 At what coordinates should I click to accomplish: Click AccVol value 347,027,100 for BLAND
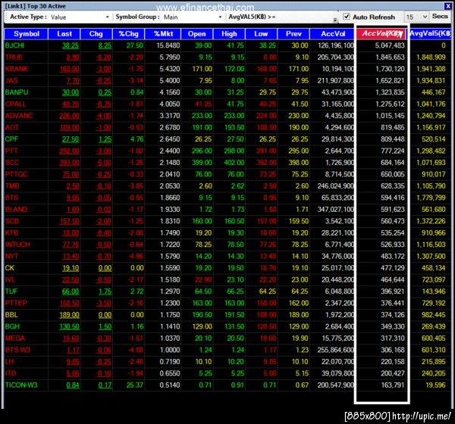[336, 209]
